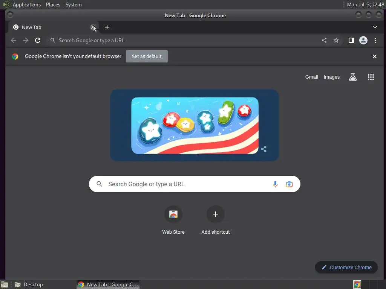Screen dimensions: 386x289
Task: Open Search Labs flask icon
Action: click(353, 77)
